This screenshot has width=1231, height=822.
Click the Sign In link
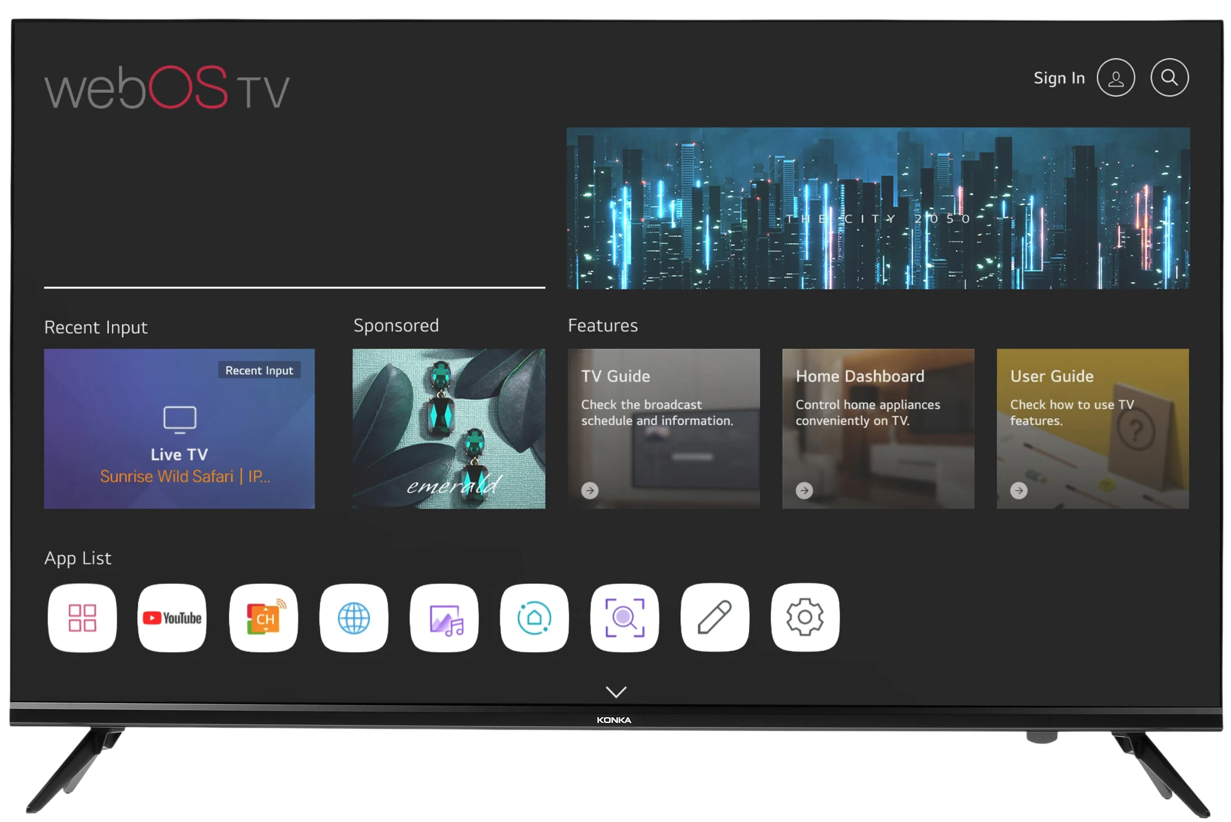coord(1059,78)
